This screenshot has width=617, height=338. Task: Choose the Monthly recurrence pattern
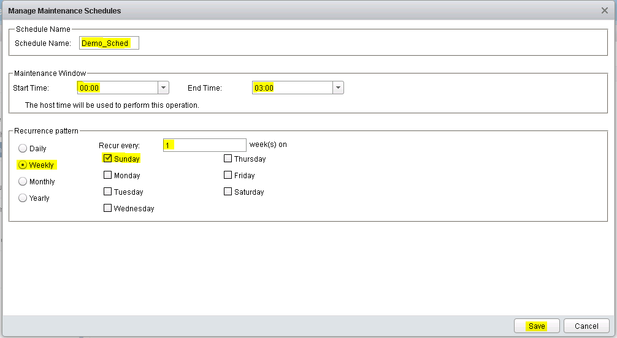(23, 181)
